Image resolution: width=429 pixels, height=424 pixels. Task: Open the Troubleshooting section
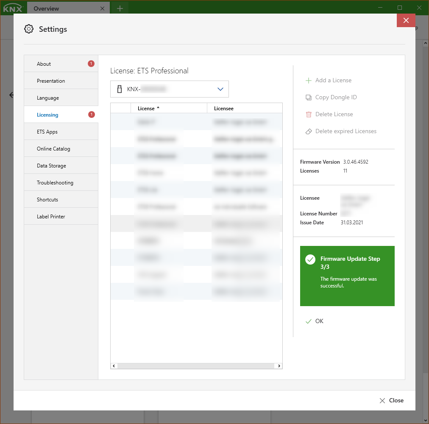61,183
